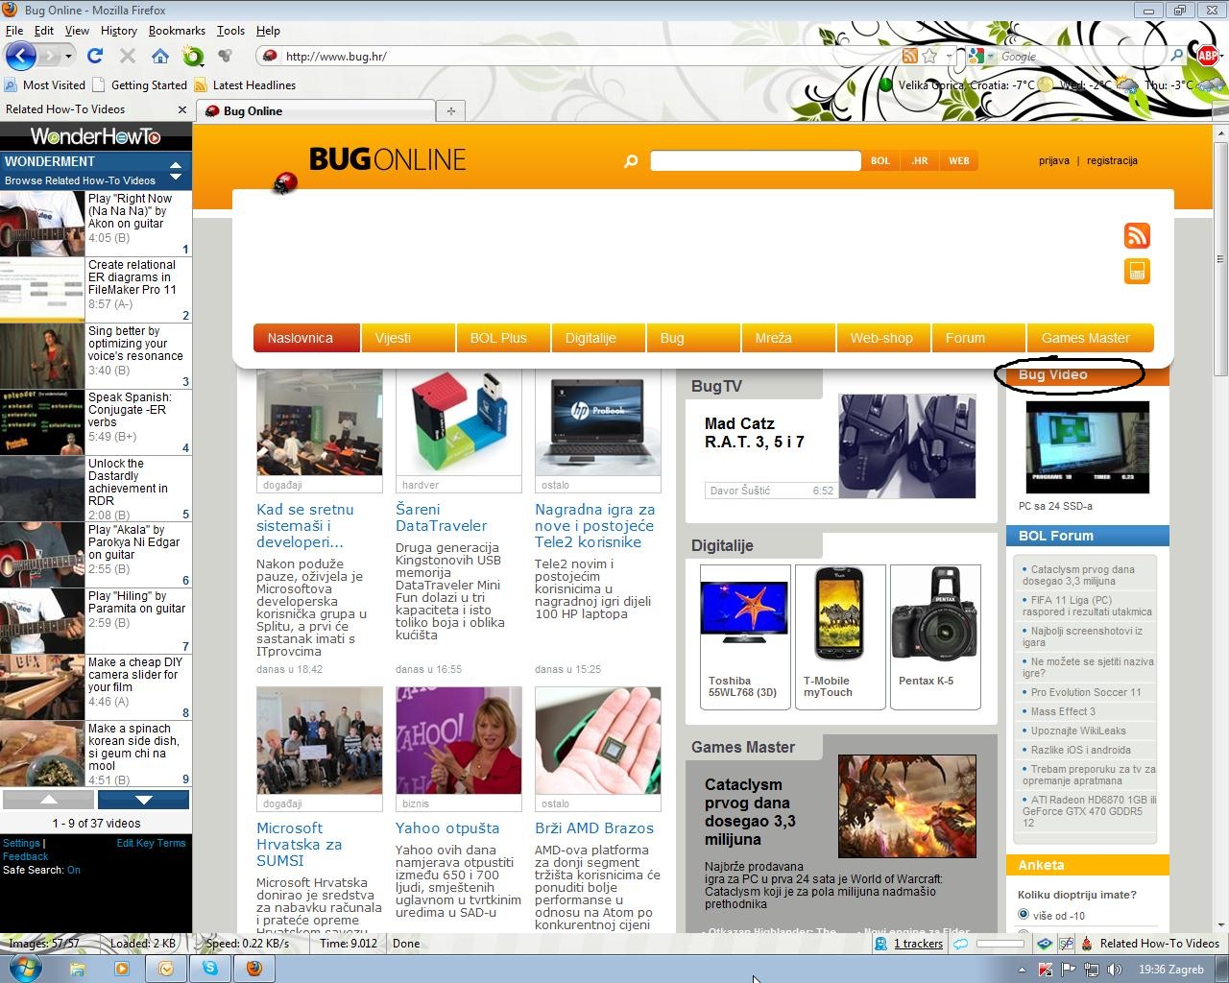The image size is (1229, 983).
Task: Open the Adblock Plus dropdown arrow
Action: (1221, 56)
